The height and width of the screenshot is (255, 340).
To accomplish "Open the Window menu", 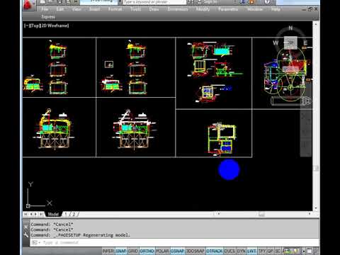I will [x=255, y=9].
